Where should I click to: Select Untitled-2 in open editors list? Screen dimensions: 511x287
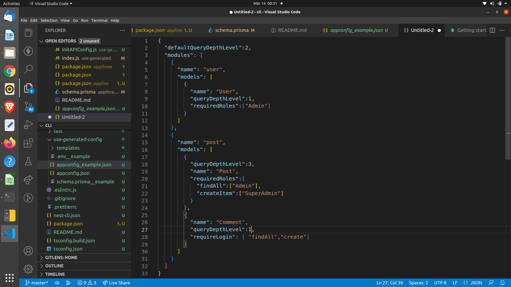[84, 117]
